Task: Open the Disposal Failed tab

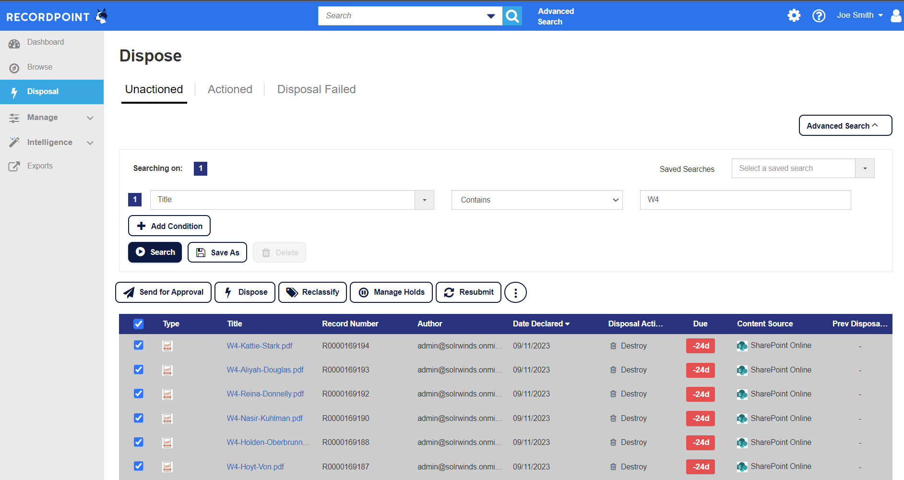Action: coord(316,89)
